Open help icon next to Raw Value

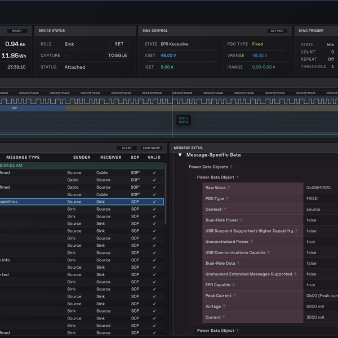click(229, 188)
